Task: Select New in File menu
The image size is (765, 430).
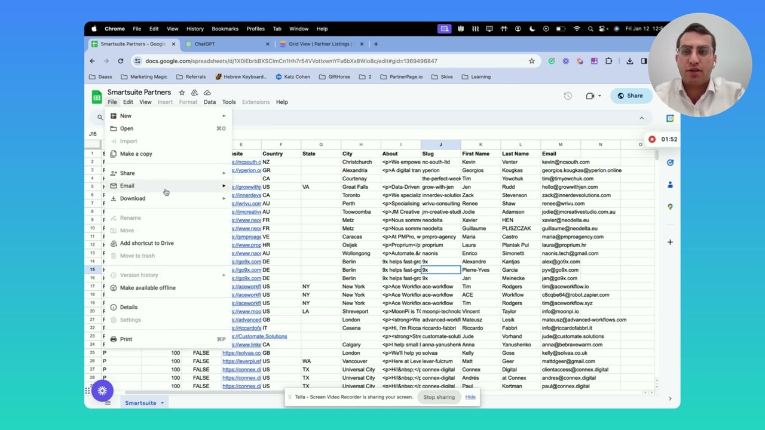Action: (x=168, y=116)
